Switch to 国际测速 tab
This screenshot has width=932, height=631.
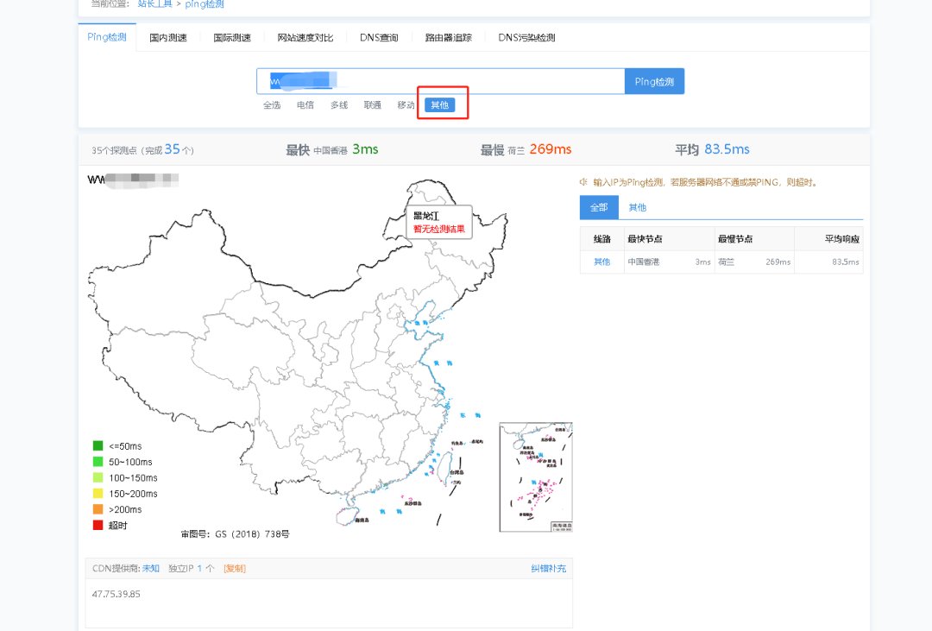coord(232,37)
